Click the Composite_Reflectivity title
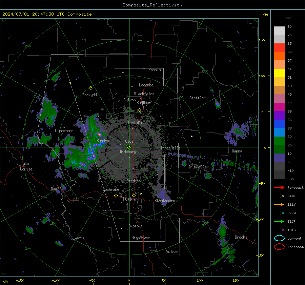 [152, 5]
